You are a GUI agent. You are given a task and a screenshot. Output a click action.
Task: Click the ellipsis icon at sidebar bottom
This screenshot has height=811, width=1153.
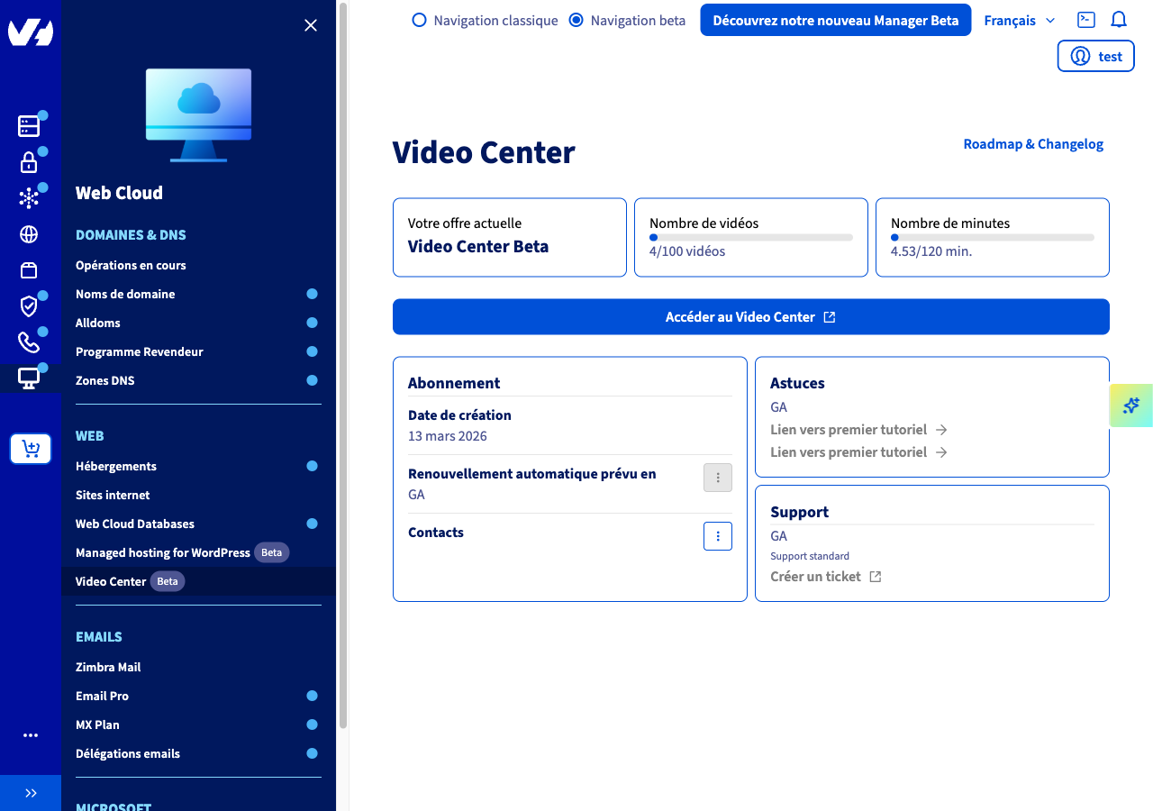31,735
